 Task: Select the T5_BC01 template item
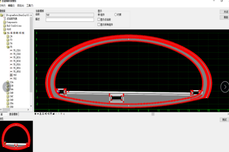(17, 57)
